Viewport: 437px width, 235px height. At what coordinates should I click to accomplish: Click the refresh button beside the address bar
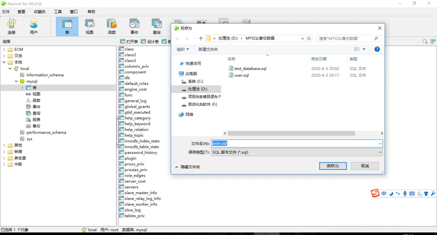(309, 39)
